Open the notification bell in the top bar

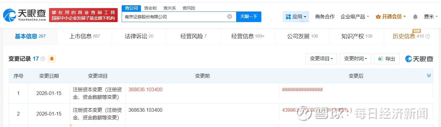click(415, 17)
